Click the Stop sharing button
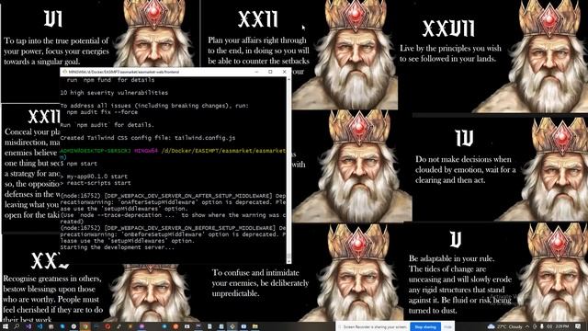 [x=425, y=327]
